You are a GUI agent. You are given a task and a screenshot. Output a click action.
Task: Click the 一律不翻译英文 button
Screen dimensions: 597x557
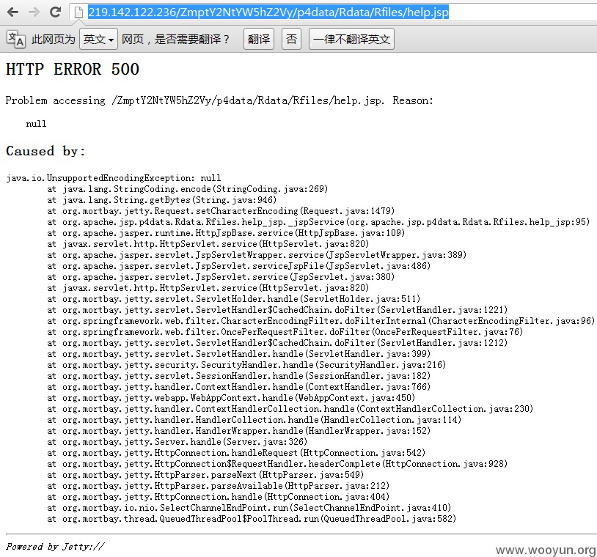pyautogui.click(x=351, y=39)
